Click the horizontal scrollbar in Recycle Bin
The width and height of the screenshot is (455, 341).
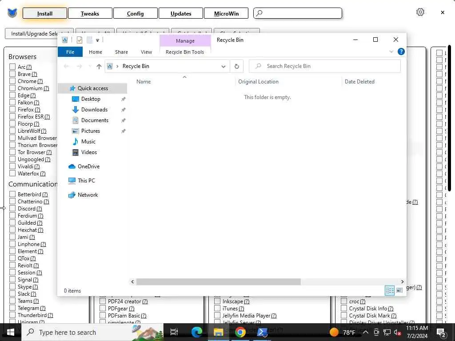(x=218, y=282)
